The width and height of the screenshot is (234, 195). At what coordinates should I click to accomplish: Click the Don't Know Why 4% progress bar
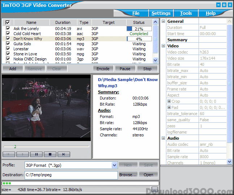(139, 39)
